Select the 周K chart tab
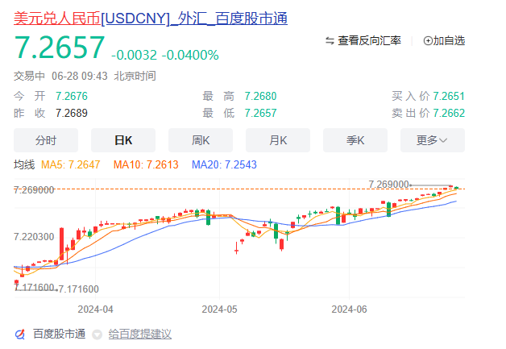Screen dimensions: 506x349 (x=201, y=140)
